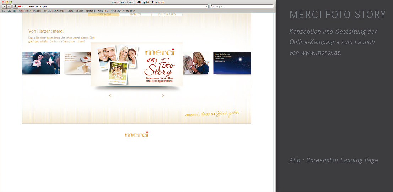Click the 'MERCI FOTO STORY' title in side panel
Screen dimensions: 393x192
point(338,15)
